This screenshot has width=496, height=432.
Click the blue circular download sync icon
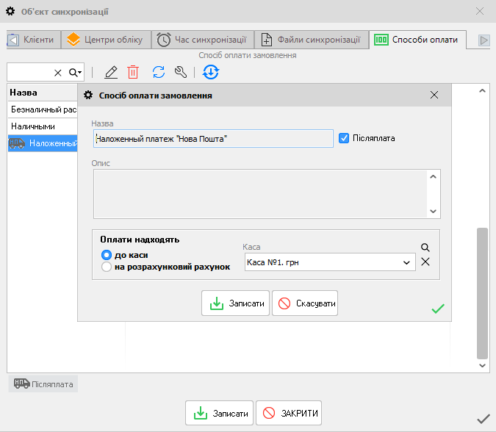[211, 72]
